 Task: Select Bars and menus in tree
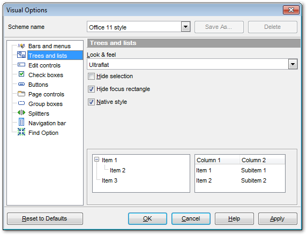[49, 46]
